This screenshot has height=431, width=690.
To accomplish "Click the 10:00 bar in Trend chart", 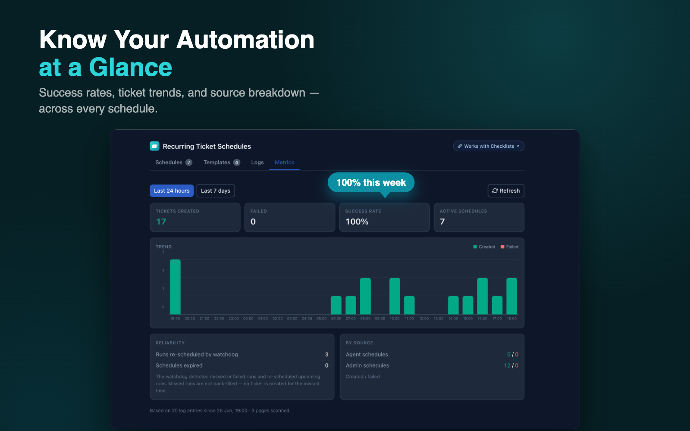I will (x=395, y=296).
